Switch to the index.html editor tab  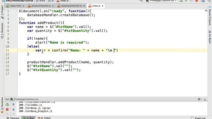click(x=16, y=6)
